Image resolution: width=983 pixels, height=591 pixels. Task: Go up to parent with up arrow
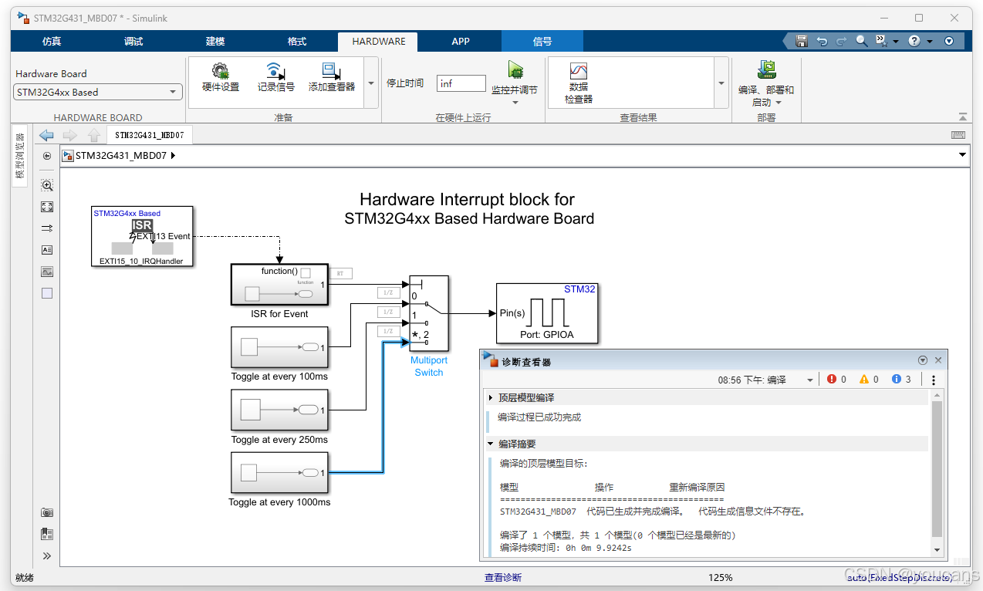coord(93,136)
